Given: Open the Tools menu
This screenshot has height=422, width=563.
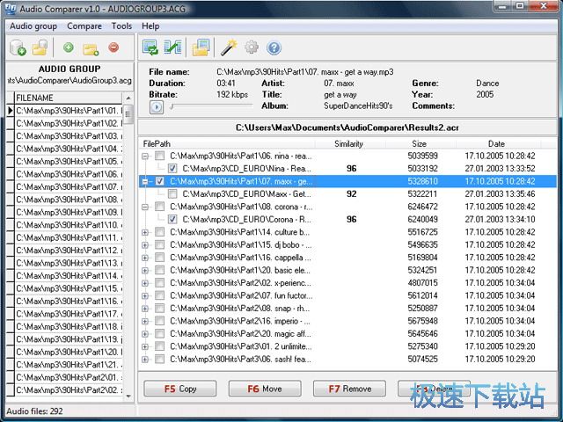Looking at the screenshot, I should 121,26.
